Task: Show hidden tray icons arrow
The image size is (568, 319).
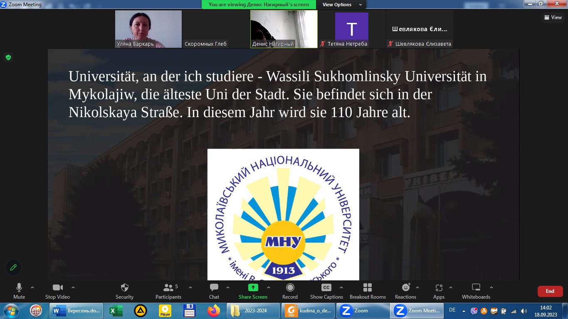Action: coord(464,311)
